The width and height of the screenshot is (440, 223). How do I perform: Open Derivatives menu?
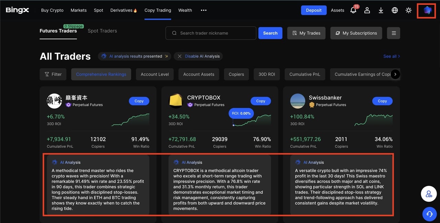coord(124,10)
